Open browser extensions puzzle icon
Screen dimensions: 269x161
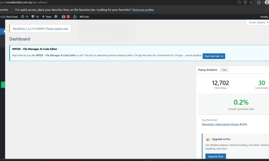tap(259, 2)
